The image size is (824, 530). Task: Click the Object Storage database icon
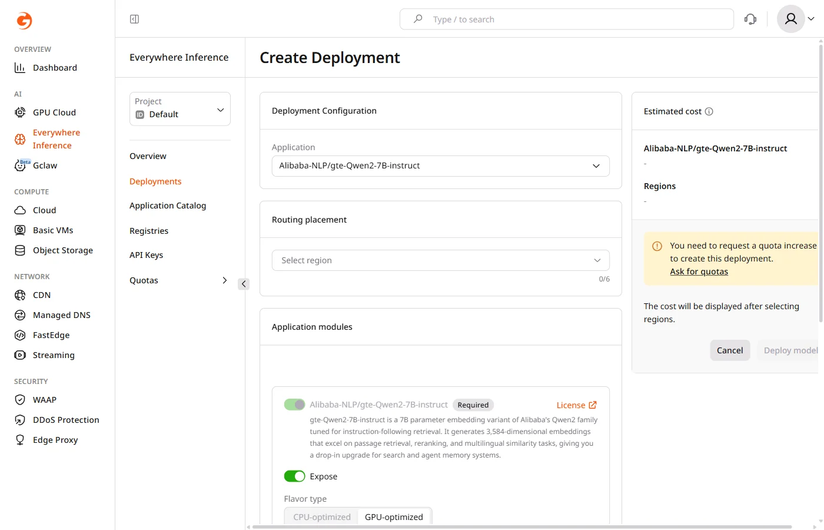(20, 250)
